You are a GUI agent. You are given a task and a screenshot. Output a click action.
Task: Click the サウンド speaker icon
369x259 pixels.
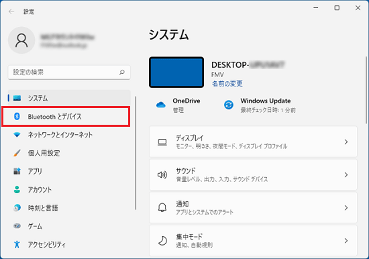[x=162, y=174]
